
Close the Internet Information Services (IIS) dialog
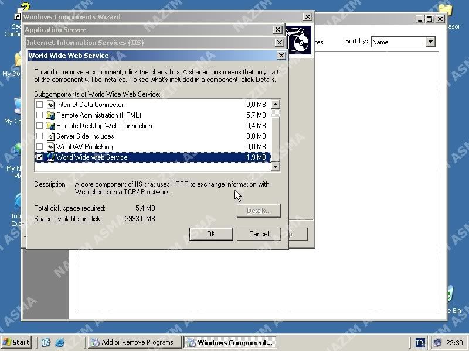point(280,43)
